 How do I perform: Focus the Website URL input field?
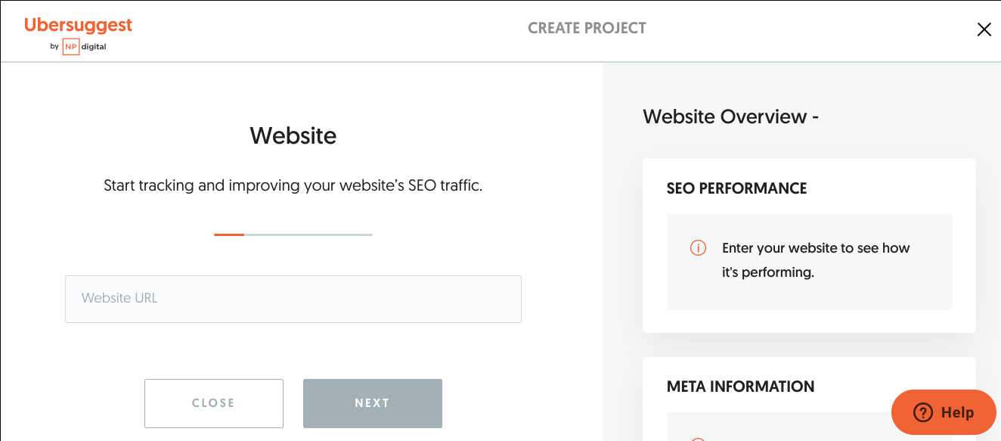tap(293, 299)
